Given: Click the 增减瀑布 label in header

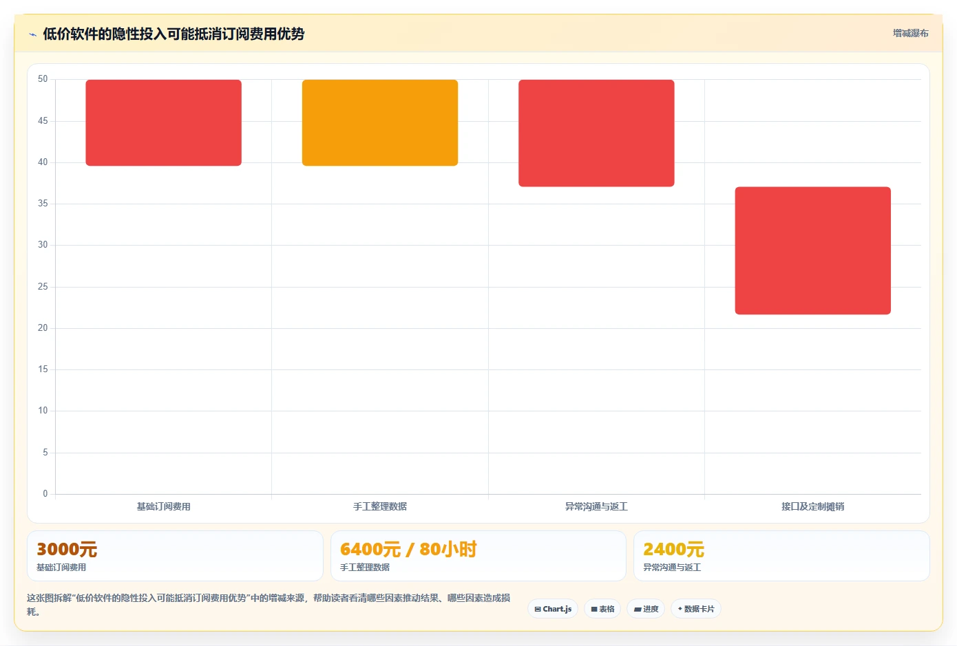Looking at the screenshot, I should [910, 33].
